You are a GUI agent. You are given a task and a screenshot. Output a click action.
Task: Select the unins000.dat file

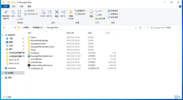pos(36,59)
